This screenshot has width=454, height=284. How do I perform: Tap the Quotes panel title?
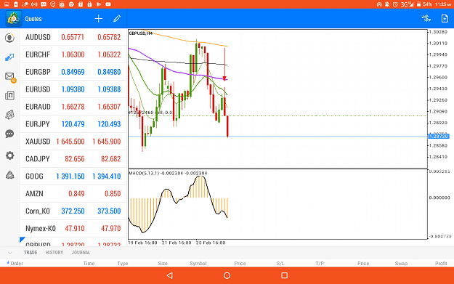(33, 19)
